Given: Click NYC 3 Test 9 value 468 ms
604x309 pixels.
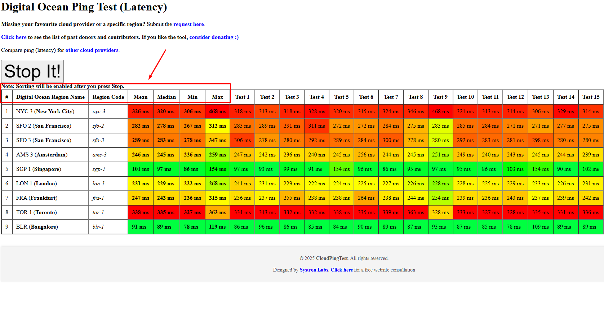Looking at the screenshot, I should (441, 111).
